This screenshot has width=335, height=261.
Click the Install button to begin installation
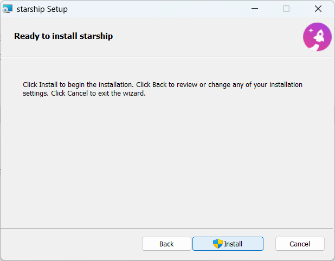coord(228,244)
